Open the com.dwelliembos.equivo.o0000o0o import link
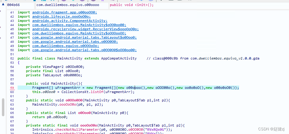This screenshot has width=289, height=134. click(66, 46)
